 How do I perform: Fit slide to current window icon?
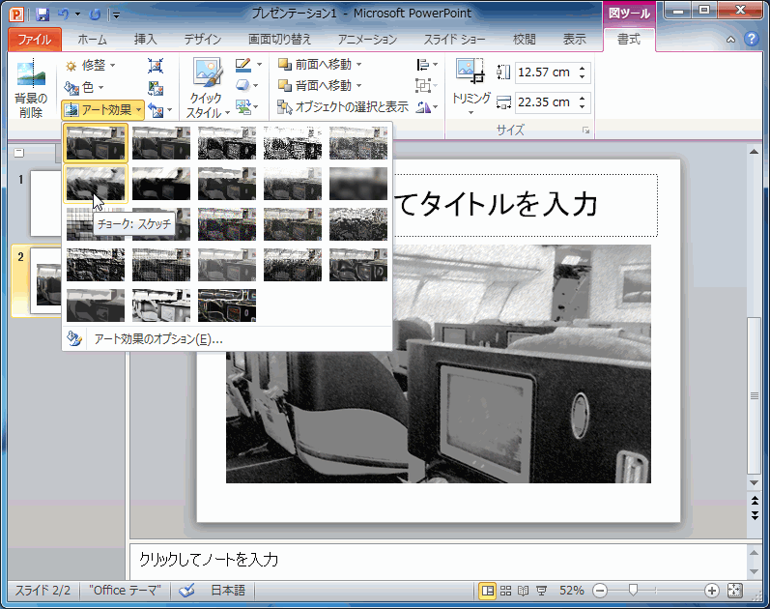click(735, 591)
